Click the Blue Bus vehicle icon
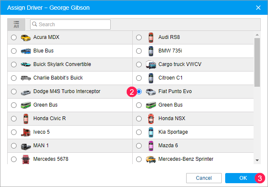This screenshot has height=187, width=268. point(26,51)
